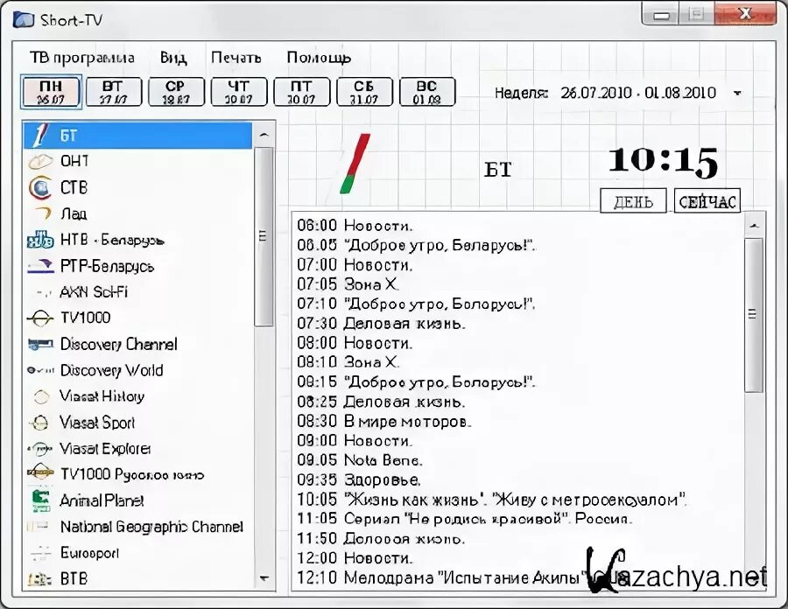Click the 08:30 В мире моторов entry
Image resolution: width=788 pixels, height=609 pixels.
[x=384, y=421]
